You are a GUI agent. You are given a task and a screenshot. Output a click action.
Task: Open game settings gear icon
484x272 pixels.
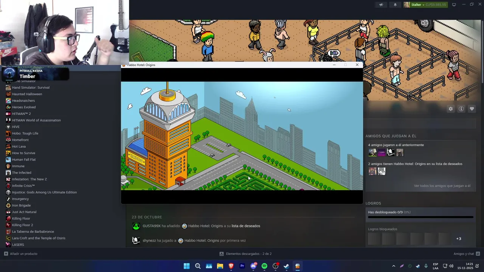450,109
